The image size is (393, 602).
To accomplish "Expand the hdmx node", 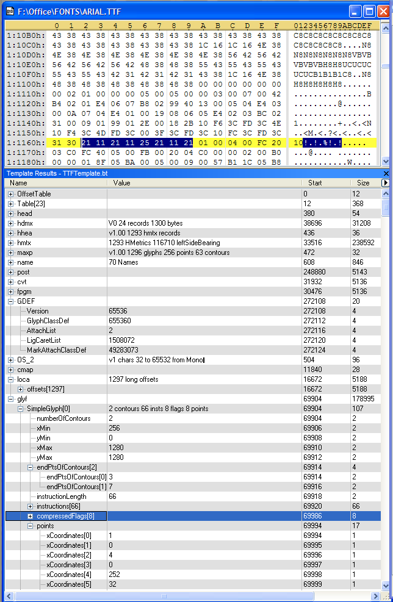I will click(11, 223).
